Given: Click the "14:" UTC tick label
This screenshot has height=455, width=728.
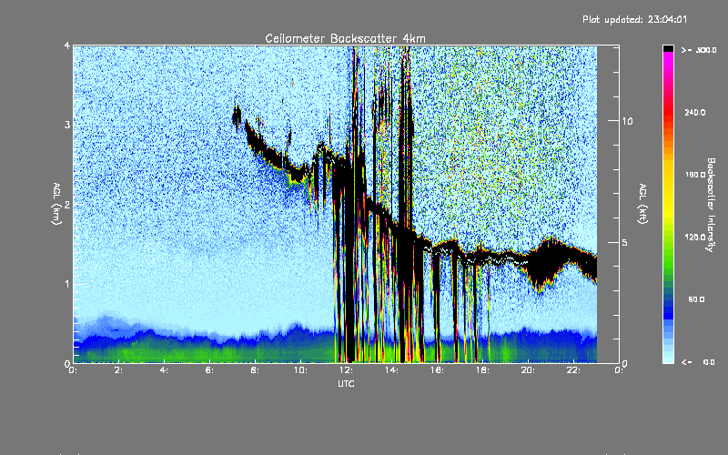Looking at the screenshot, I should coord(391,370).
